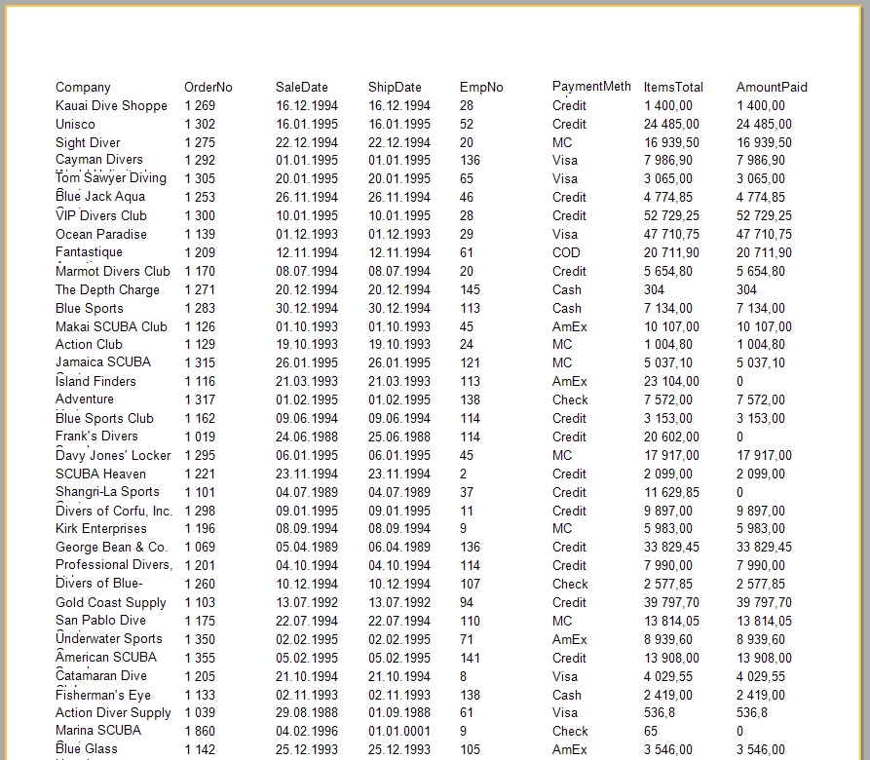Click the Adventure company cell
Screen dimensions: 870x760
pos(85,399)
